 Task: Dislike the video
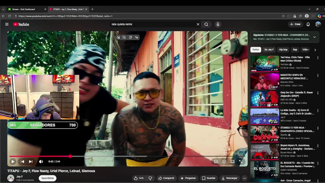pyautogui.click(x=150, y=178)
